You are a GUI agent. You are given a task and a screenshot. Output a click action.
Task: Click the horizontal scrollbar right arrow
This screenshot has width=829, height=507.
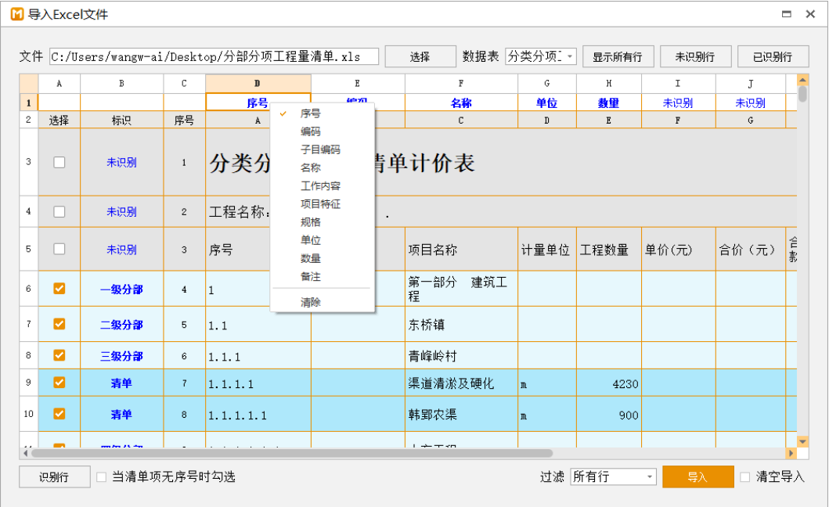(x=791, y=453)
